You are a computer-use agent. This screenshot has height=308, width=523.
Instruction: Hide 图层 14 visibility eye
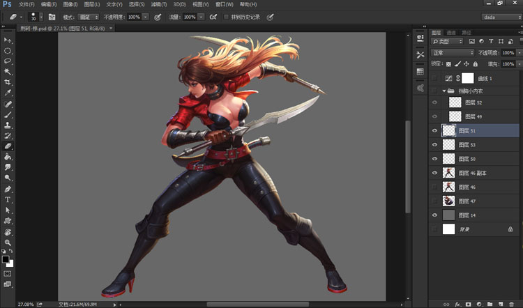(x=434, y=215)
